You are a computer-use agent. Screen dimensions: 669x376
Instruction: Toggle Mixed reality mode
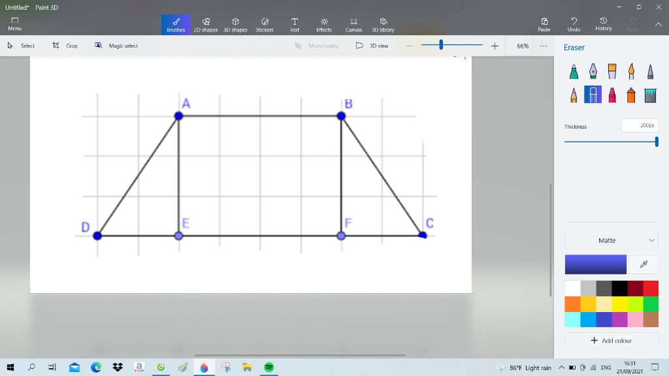tap(317, 46)
